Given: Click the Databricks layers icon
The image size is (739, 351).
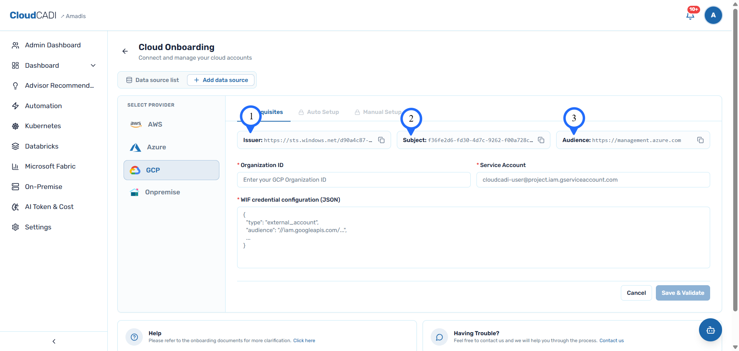Looking at the screenshot, I should pyautogui.click(x=15, y=146).
